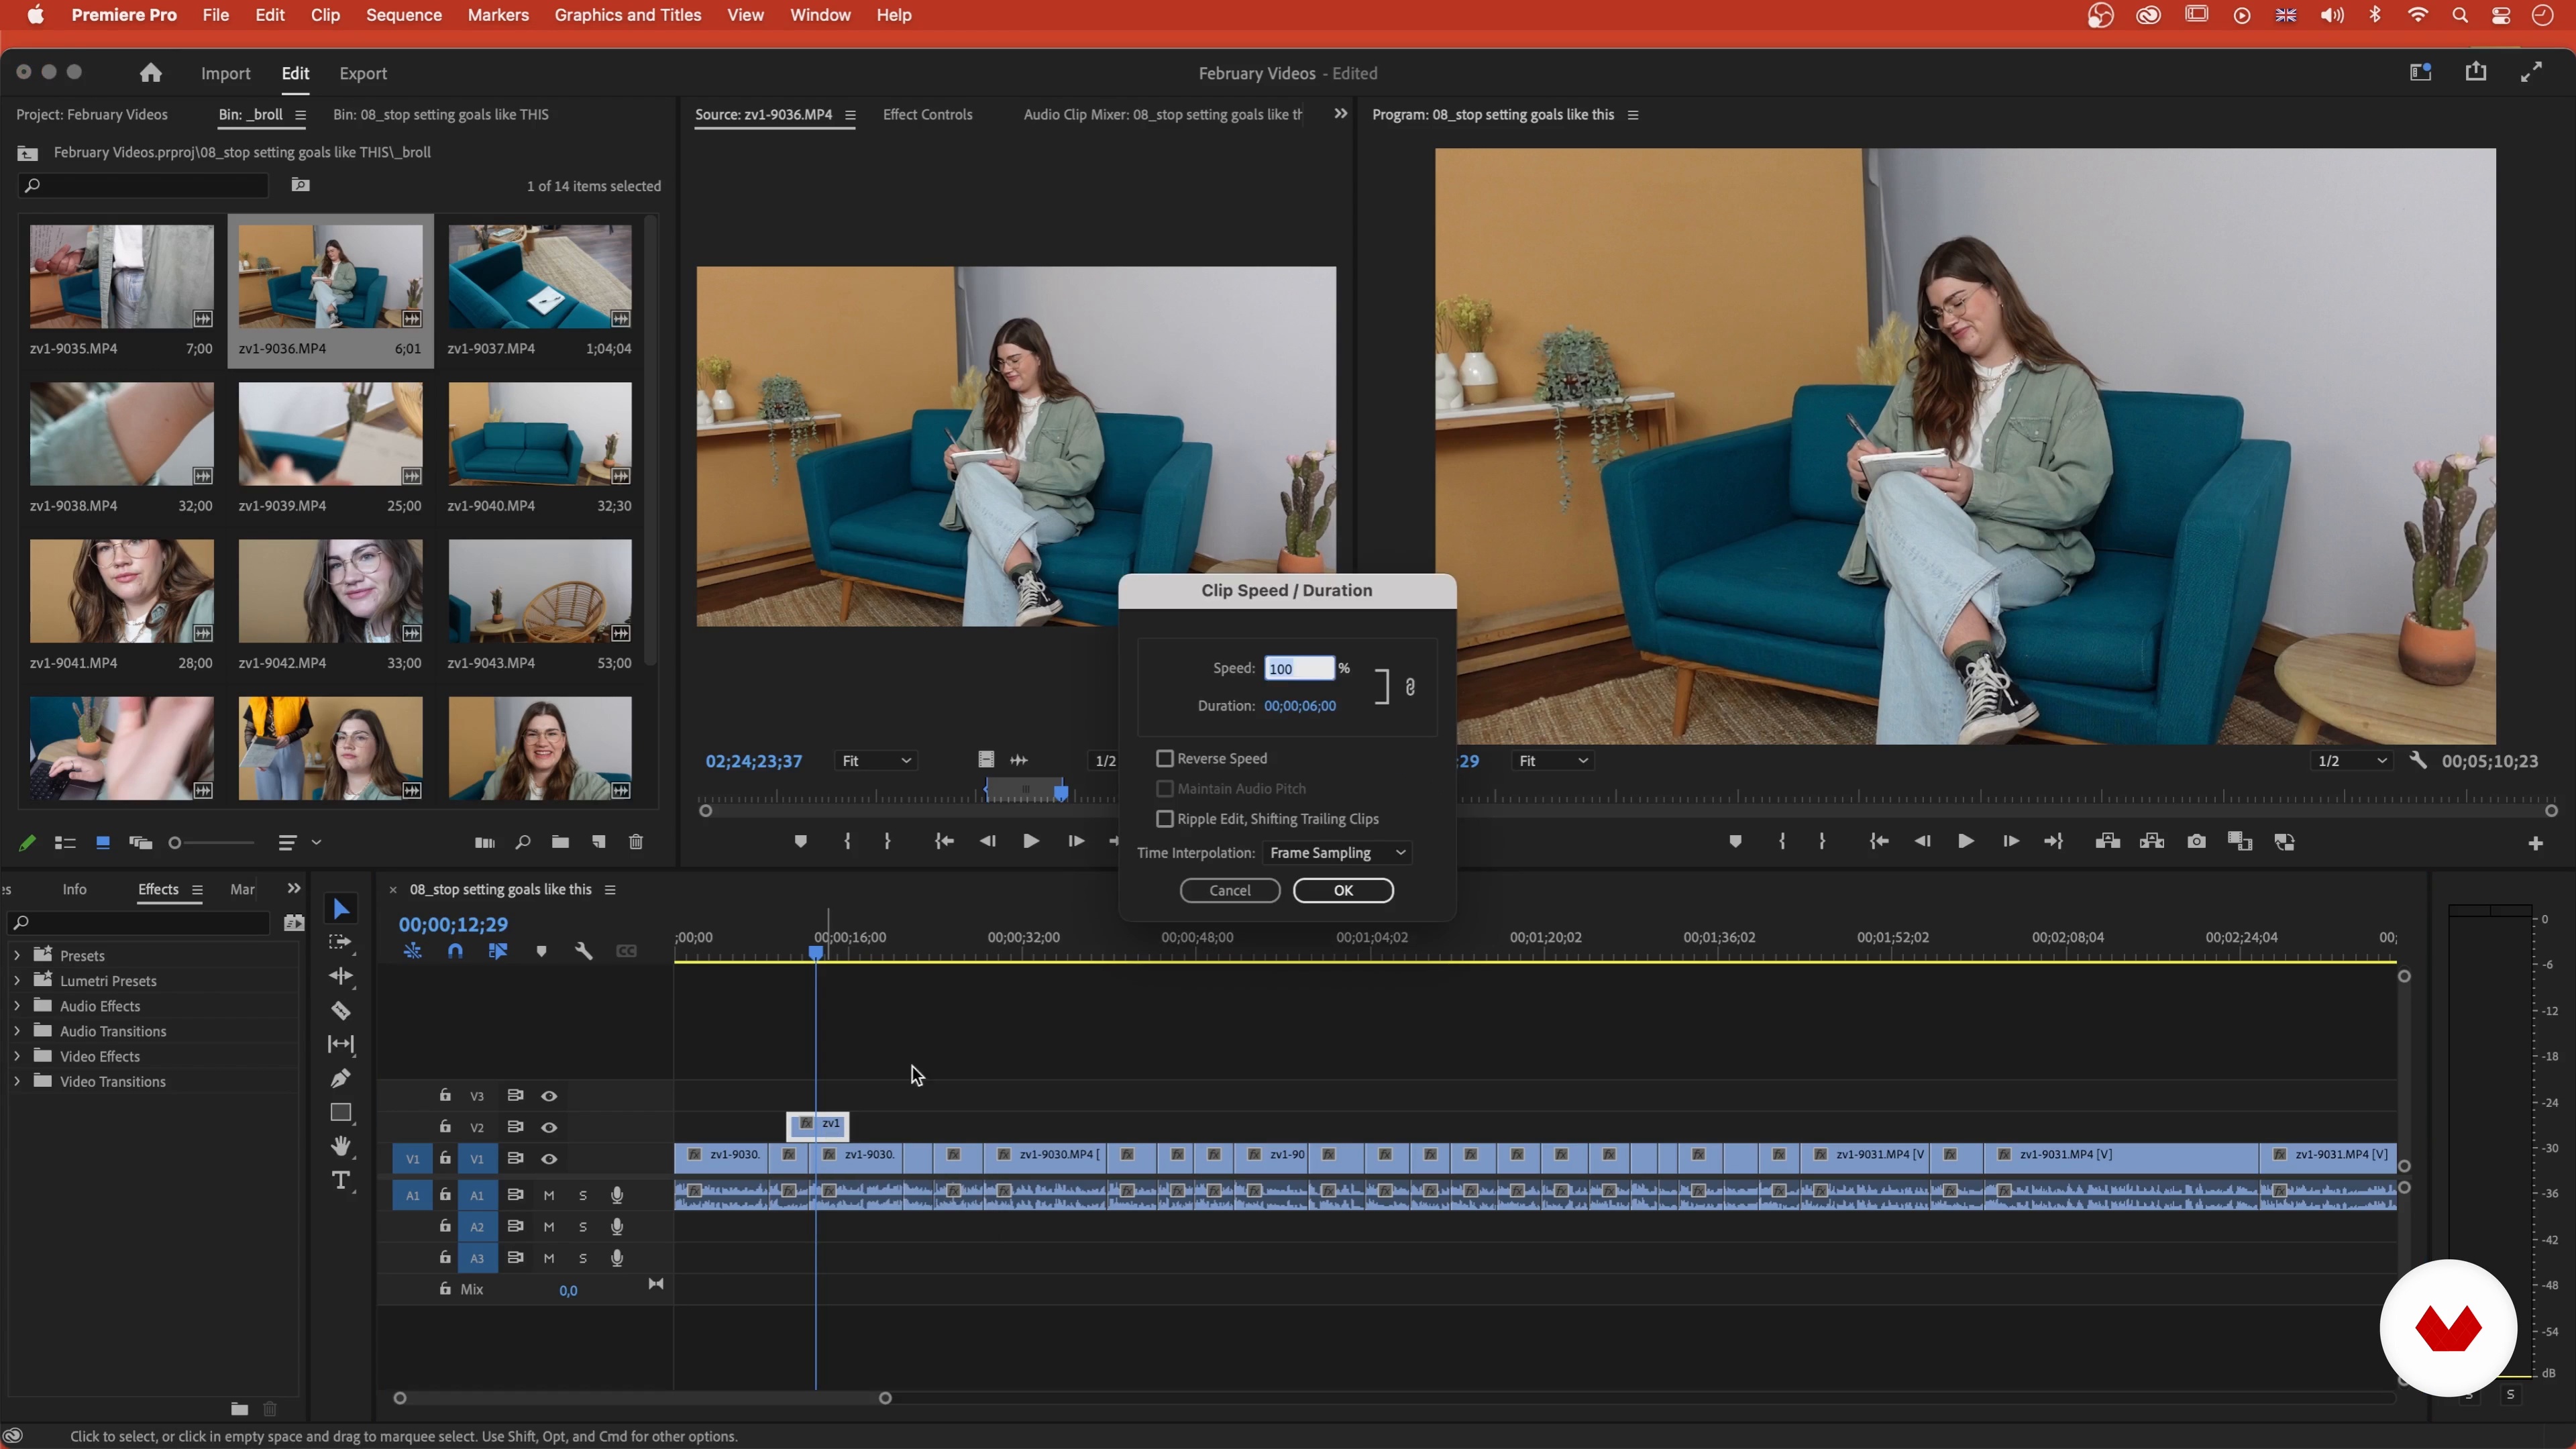
Task: Click the macOS Spotlight search icon
Action: coord(2459,15)
